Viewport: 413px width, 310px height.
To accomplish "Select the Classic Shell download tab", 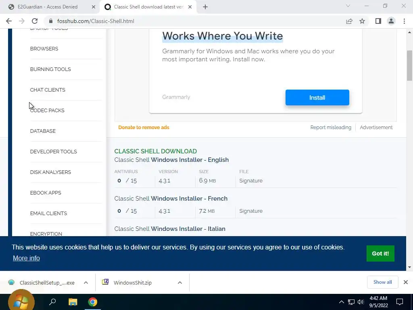I will tap(149, 7).
